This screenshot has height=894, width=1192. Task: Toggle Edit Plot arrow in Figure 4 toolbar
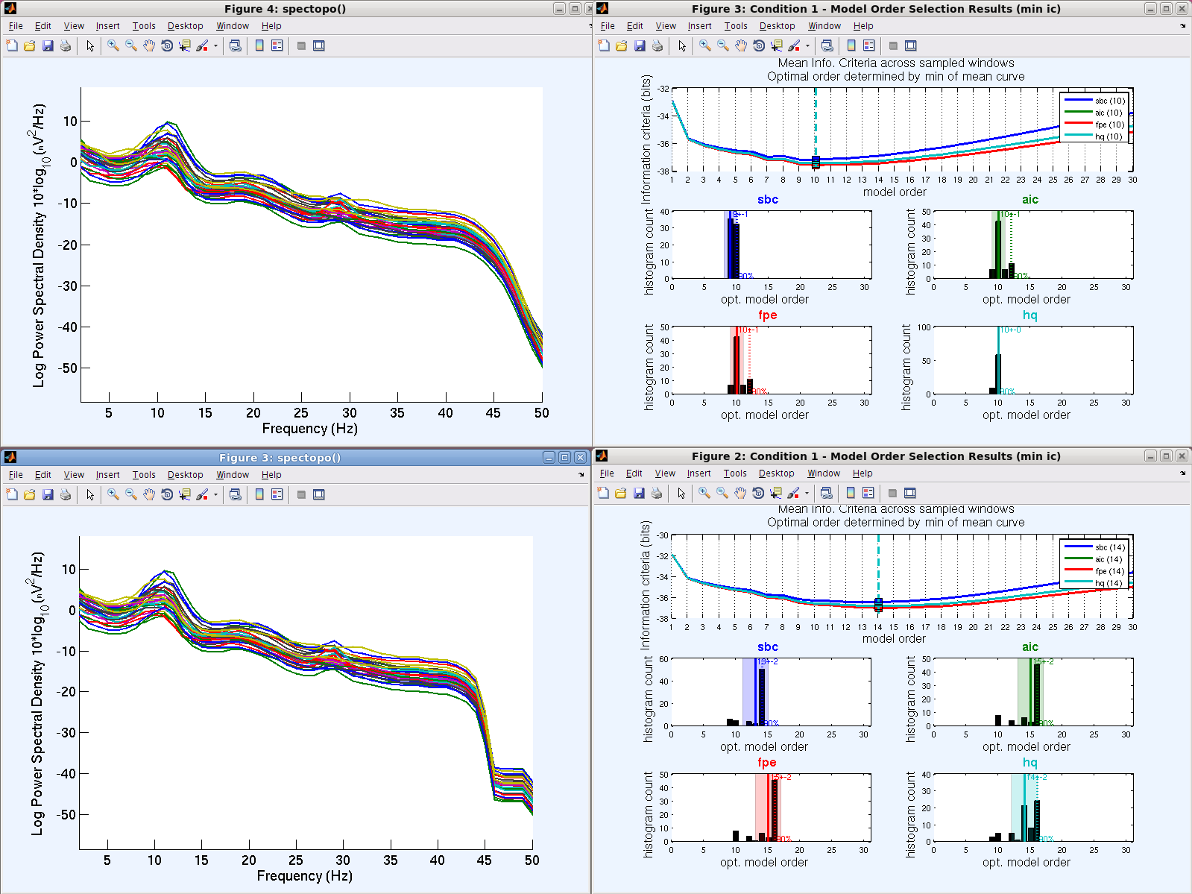[90, 45]
